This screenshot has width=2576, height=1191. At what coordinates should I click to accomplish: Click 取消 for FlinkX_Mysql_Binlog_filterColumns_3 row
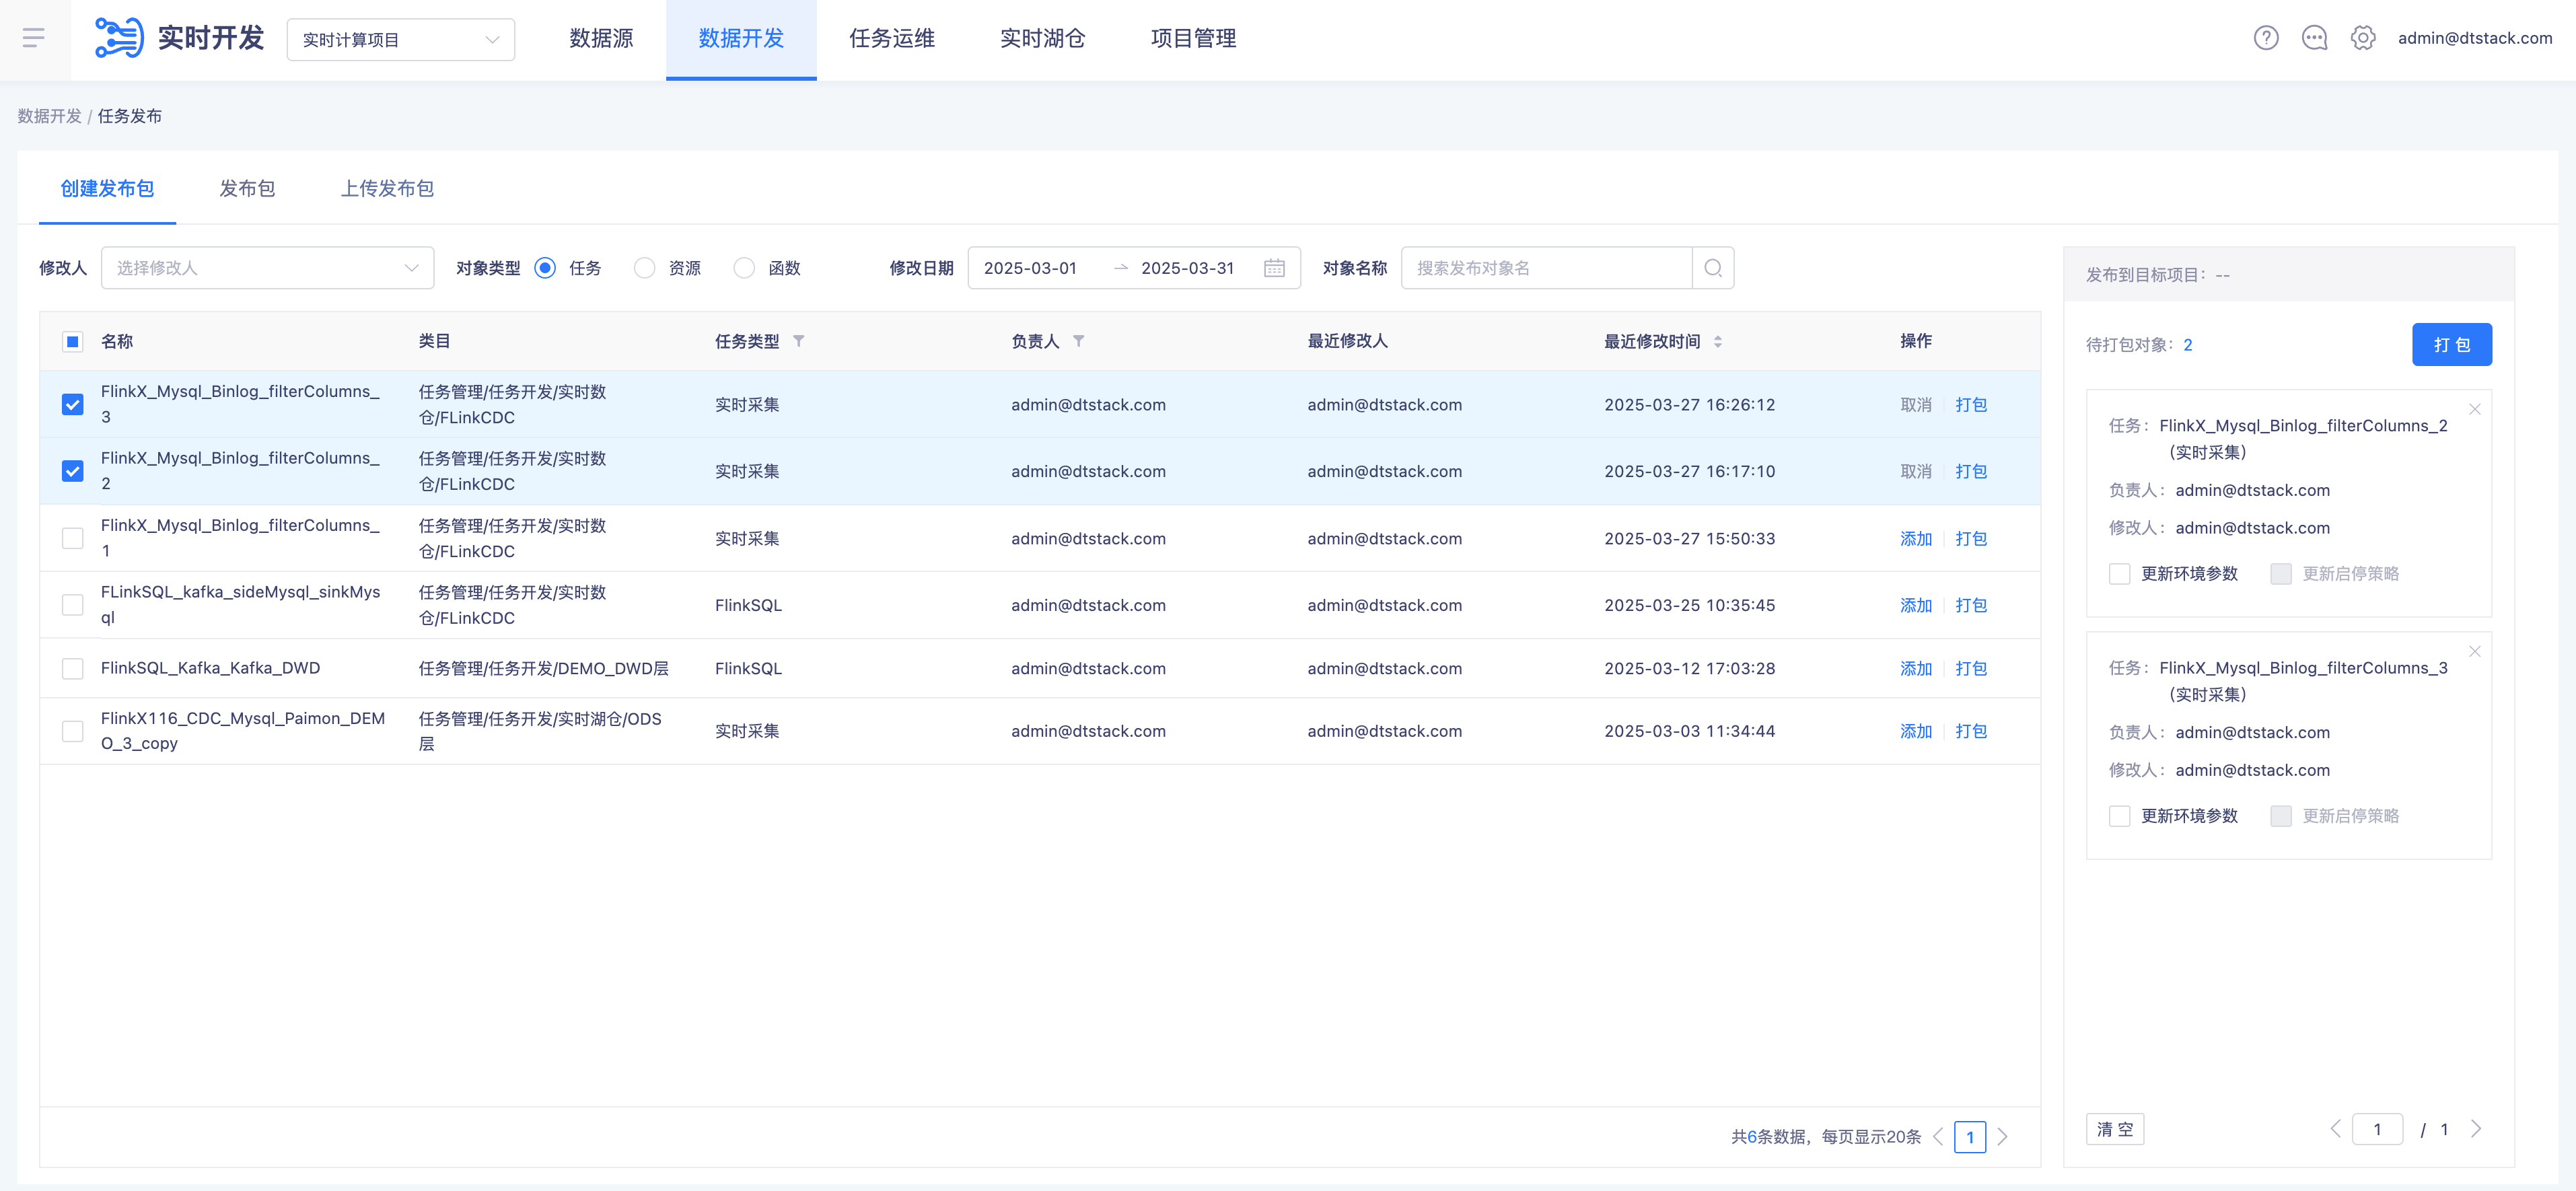(1916, 404)
